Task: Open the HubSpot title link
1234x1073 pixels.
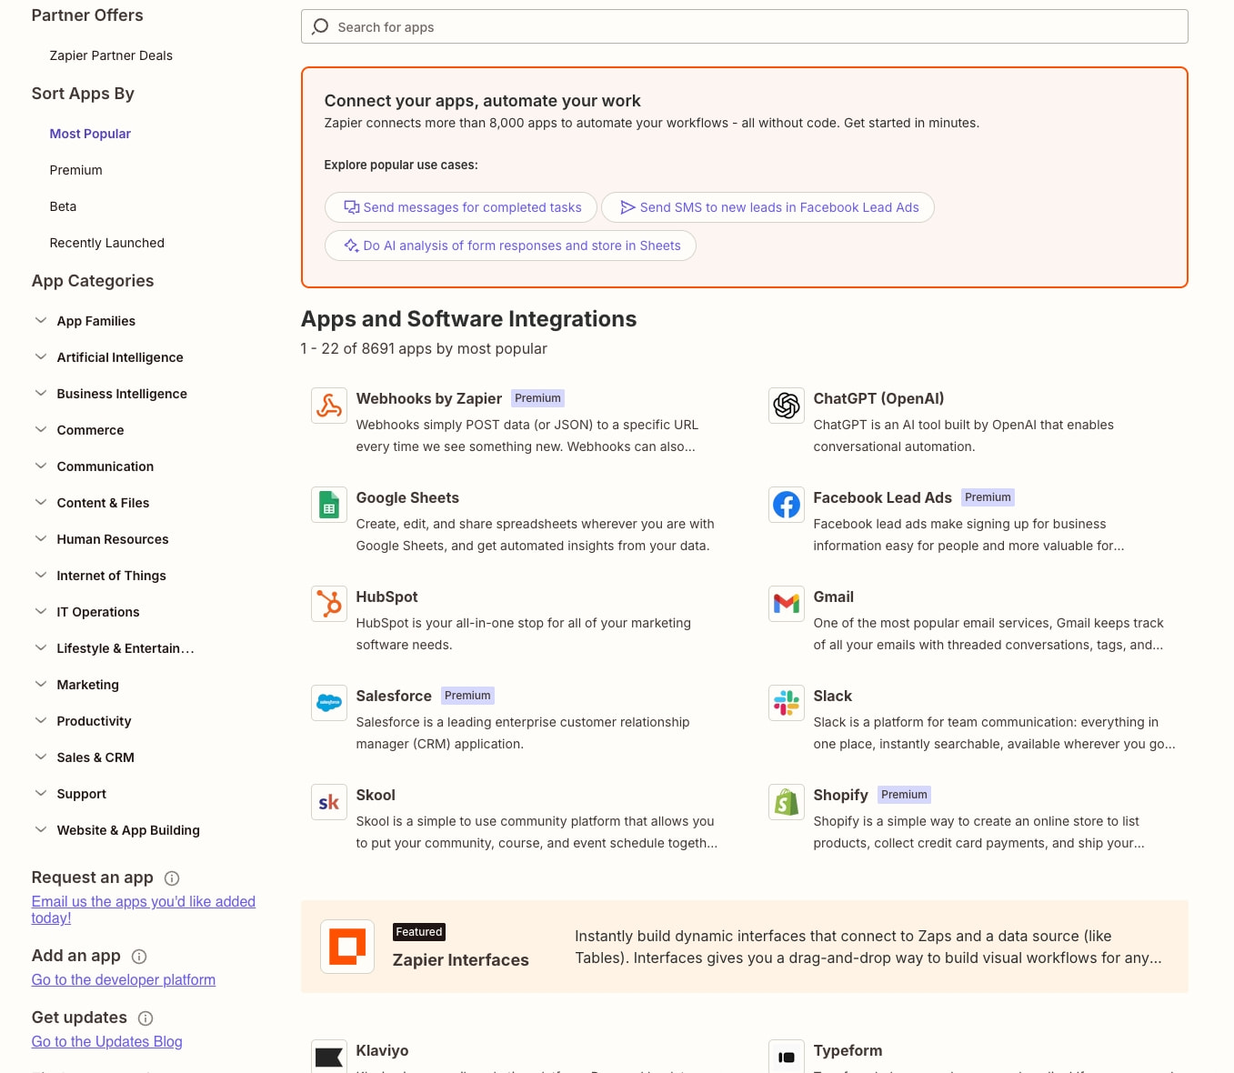Action: point(386,597)
